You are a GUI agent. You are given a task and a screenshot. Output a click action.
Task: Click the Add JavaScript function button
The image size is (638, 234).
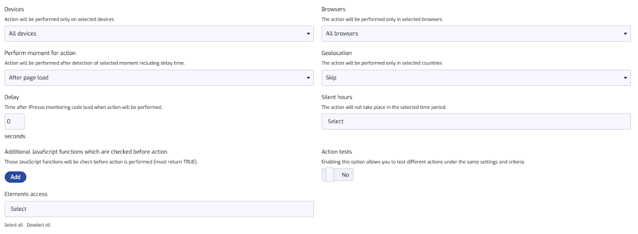point(16,177)
